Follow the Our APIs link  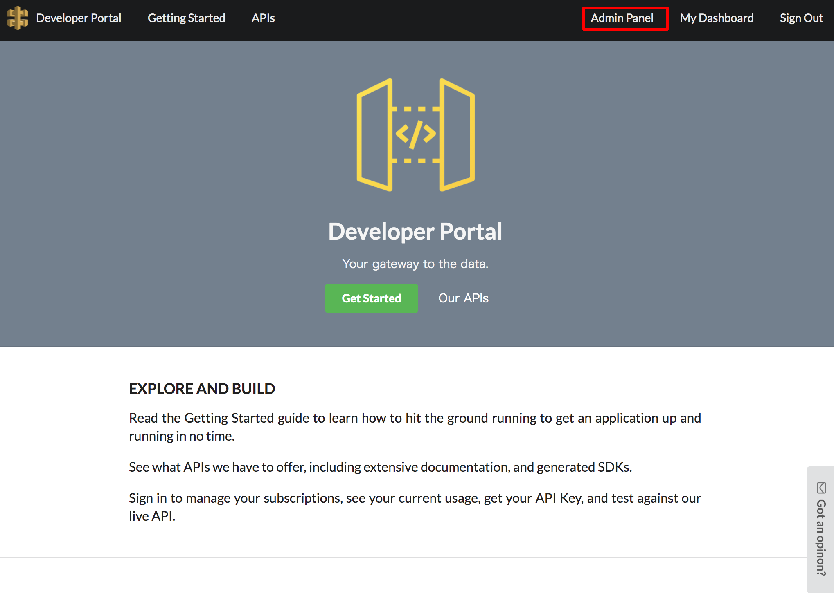point(463,298)
